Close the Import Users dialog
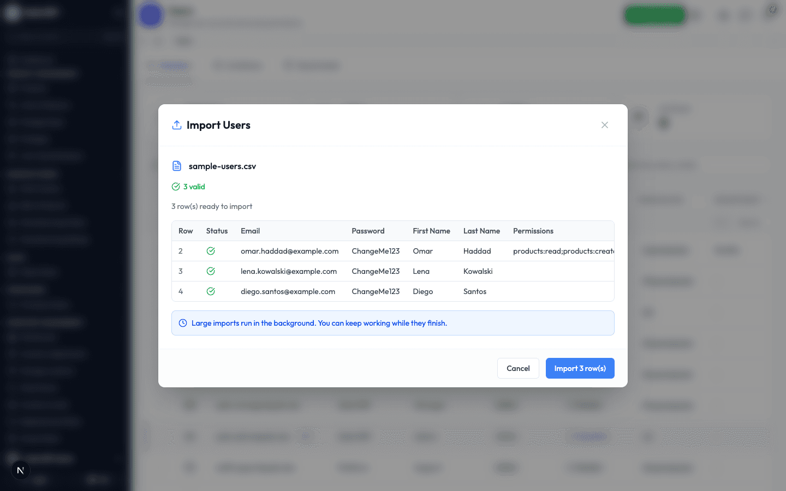 pos(605,125)
